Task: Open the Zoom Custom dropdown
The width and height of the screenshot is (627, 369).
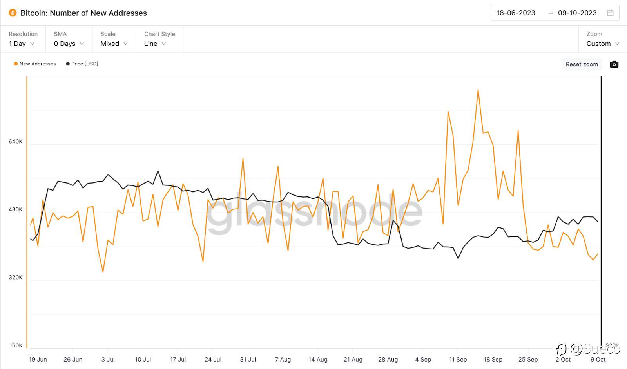Action: pyautogui.click(x=602, y=39)
